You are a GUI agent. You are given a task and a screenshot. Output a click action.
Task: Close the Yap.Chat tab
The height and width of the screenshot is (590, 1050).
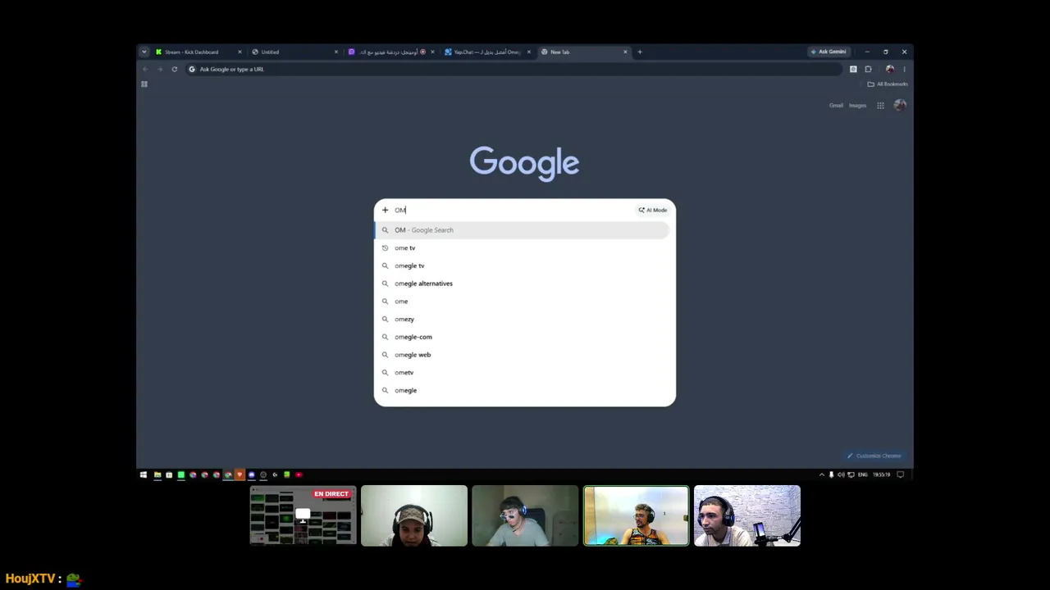click(x=528, y=52)
